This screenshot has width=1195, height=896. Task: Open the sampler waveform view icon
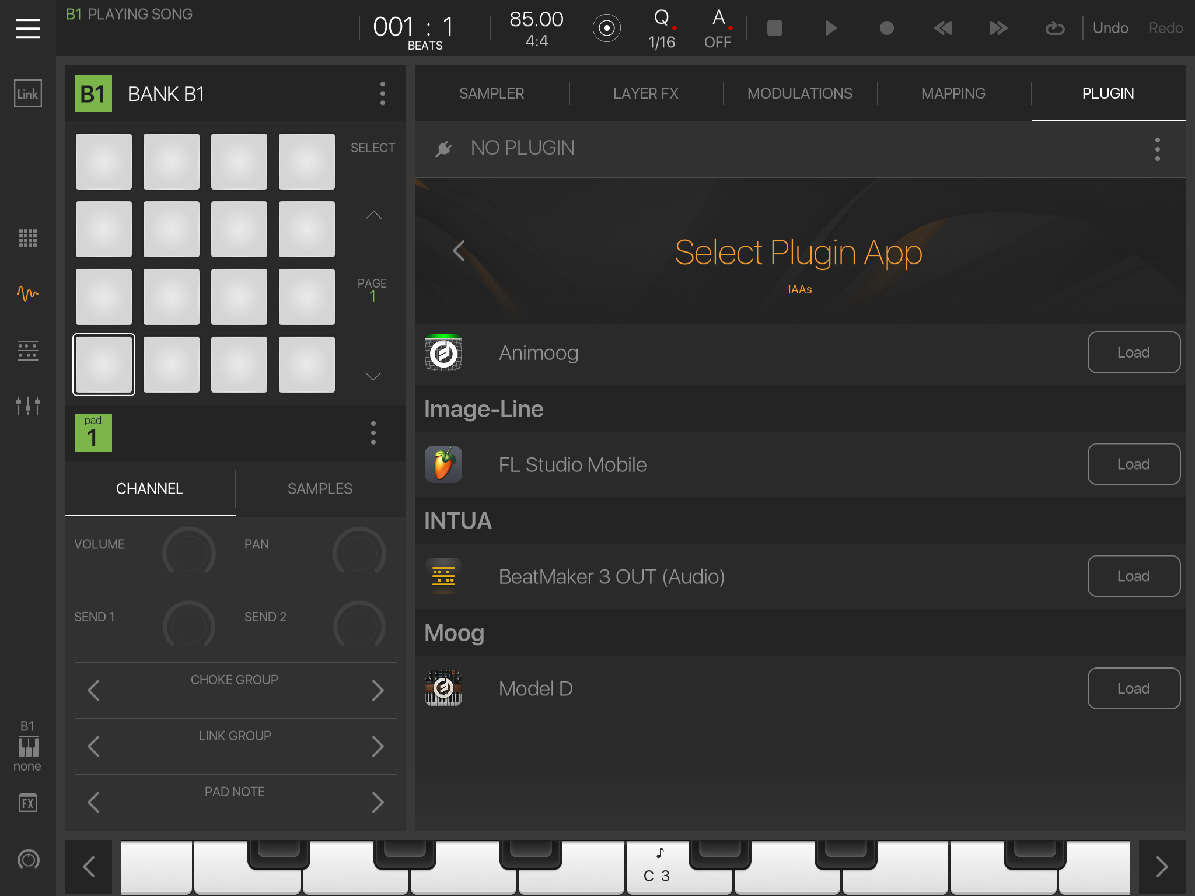[x=28, y=293]
